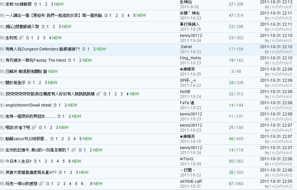Go to page 5 of 那些年 thread
297x190 pixels.
[134, 16]
